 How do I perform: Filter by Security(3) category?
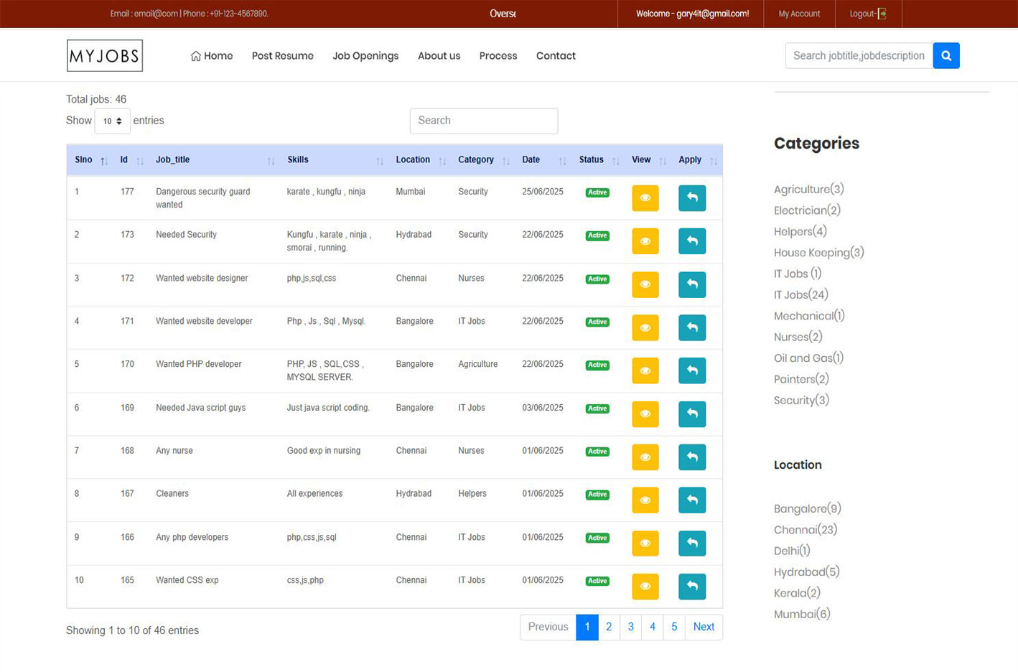tap(801, 400)
